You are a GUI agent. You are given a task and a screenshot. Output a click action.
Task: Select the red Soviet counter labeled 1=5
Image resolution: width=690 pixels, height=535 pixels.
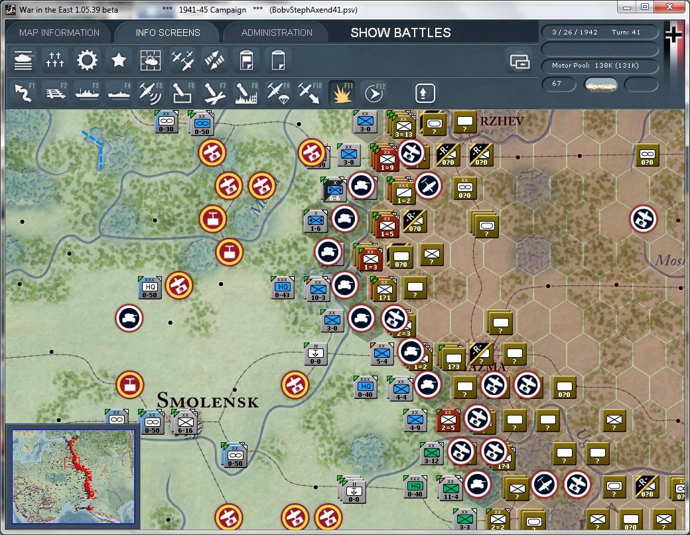tap(386, 225)
